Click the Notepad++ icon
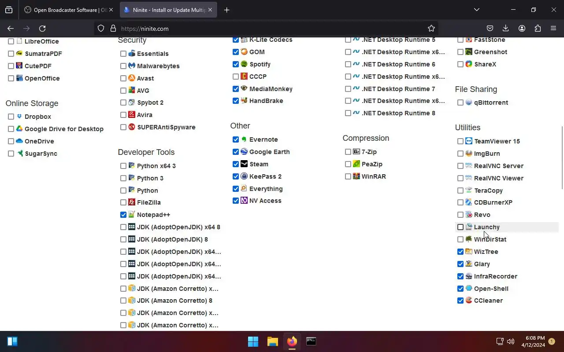Viewport: 564px width, 352px height. (131, 215)
